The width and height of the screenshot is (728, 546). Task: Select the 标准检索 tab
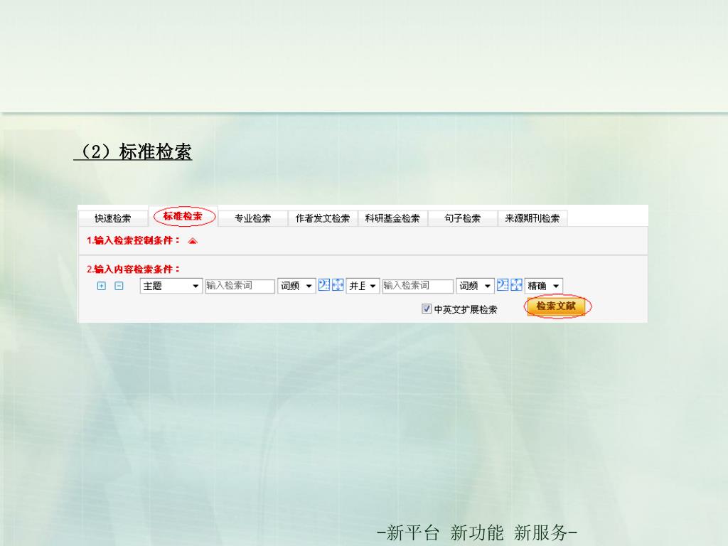tap(183, 216)
